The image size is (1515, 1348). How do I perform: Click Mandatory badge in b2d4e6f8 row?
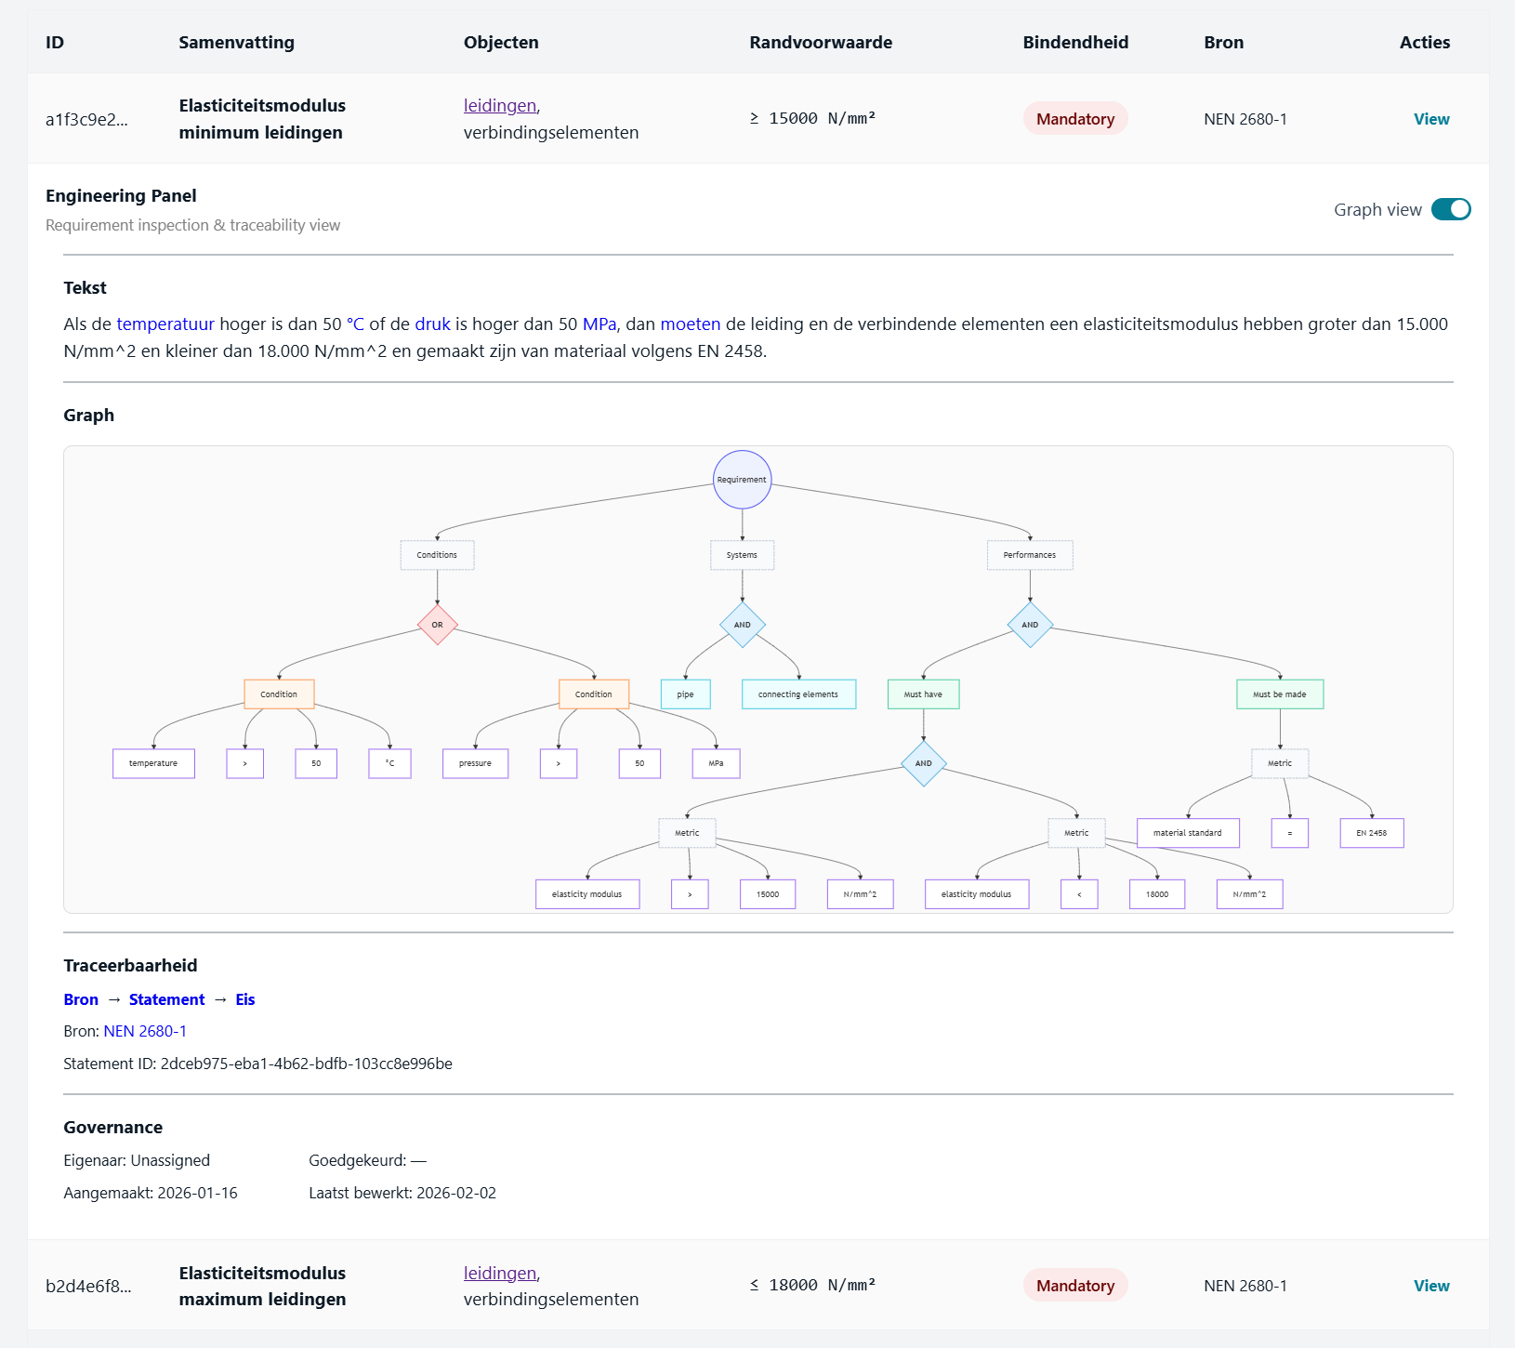point(1075,1286)
